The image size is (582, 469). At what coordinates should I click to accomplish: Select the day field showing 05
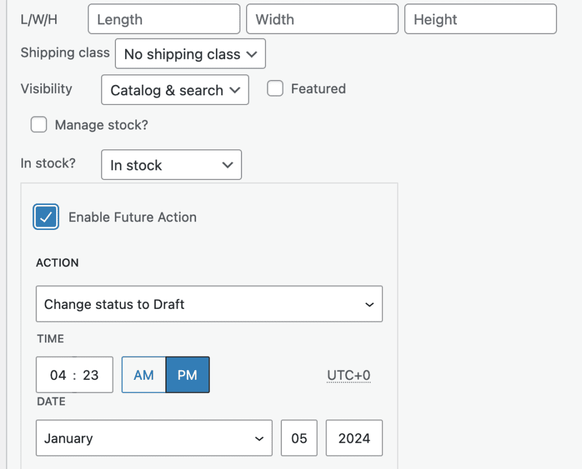pyautogui.click(x=299, y=438)
